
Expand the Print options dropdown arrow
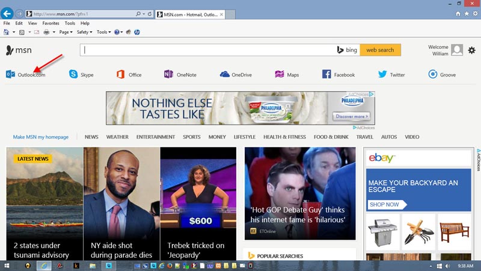click(x=54, y=32)
